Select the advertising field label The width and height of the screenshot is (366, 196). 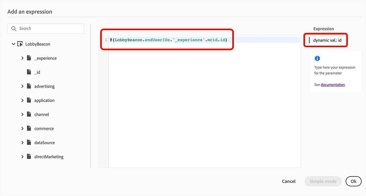44,86
